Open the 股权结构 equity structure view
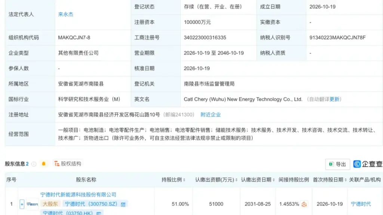This screenshot has width=383, height=215. [x=68, y=163]
